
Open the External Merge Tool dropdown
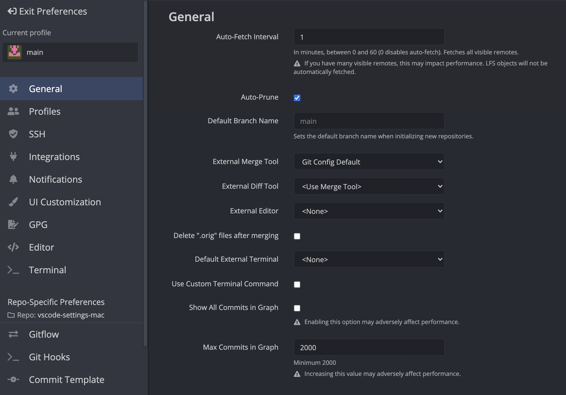coord(369,162)
